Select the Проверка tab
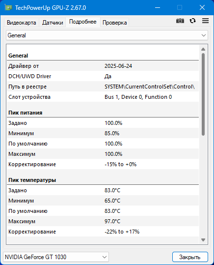Viewport: 214px width, 265px height. pos(114,23)
